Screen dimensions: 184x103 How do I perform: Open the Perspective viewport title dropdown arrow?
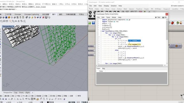coord(14,27)
